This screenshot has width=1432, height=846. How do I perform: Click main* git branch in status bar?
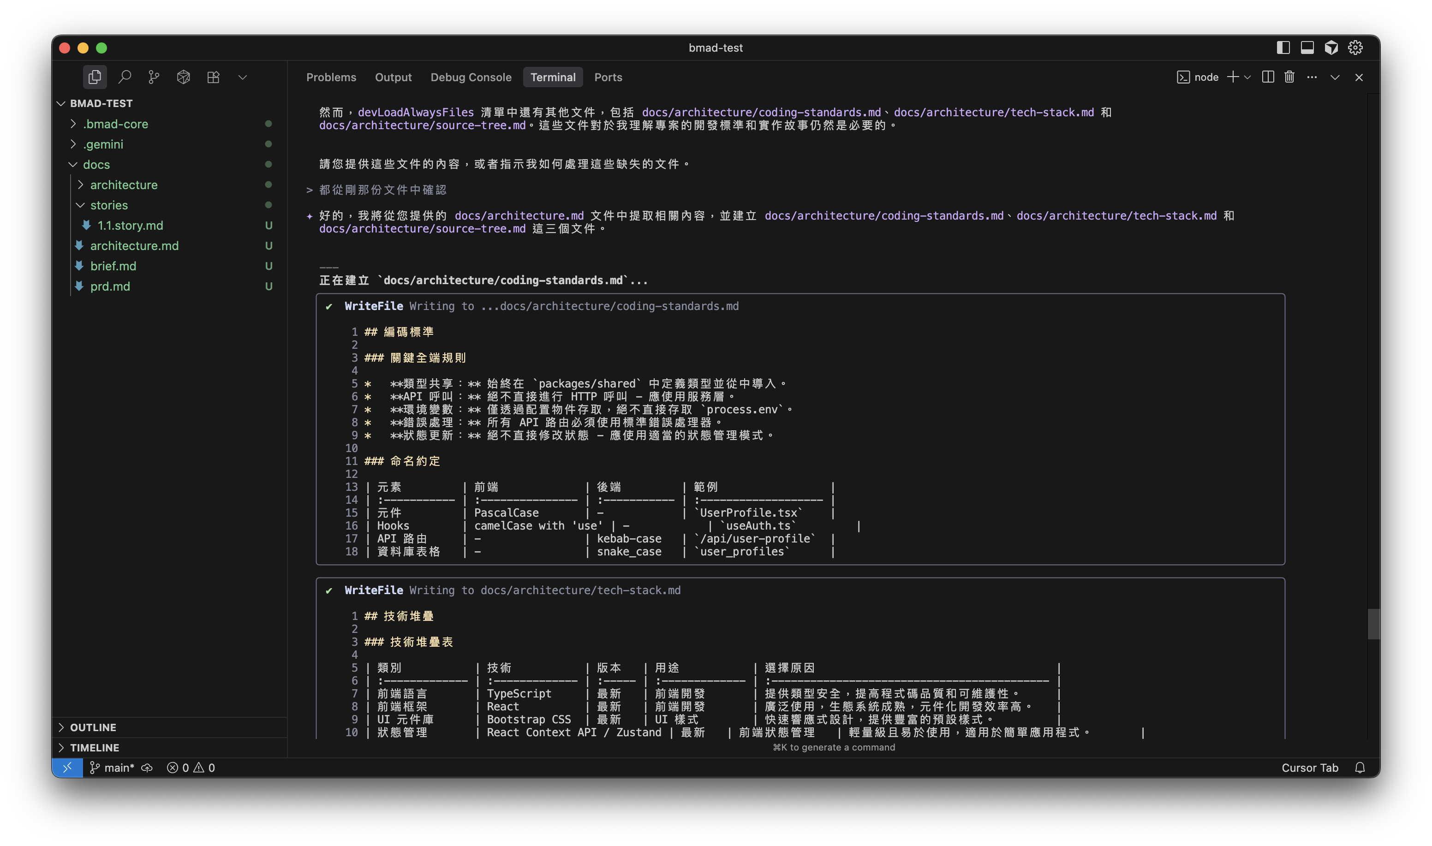[112, 768]
